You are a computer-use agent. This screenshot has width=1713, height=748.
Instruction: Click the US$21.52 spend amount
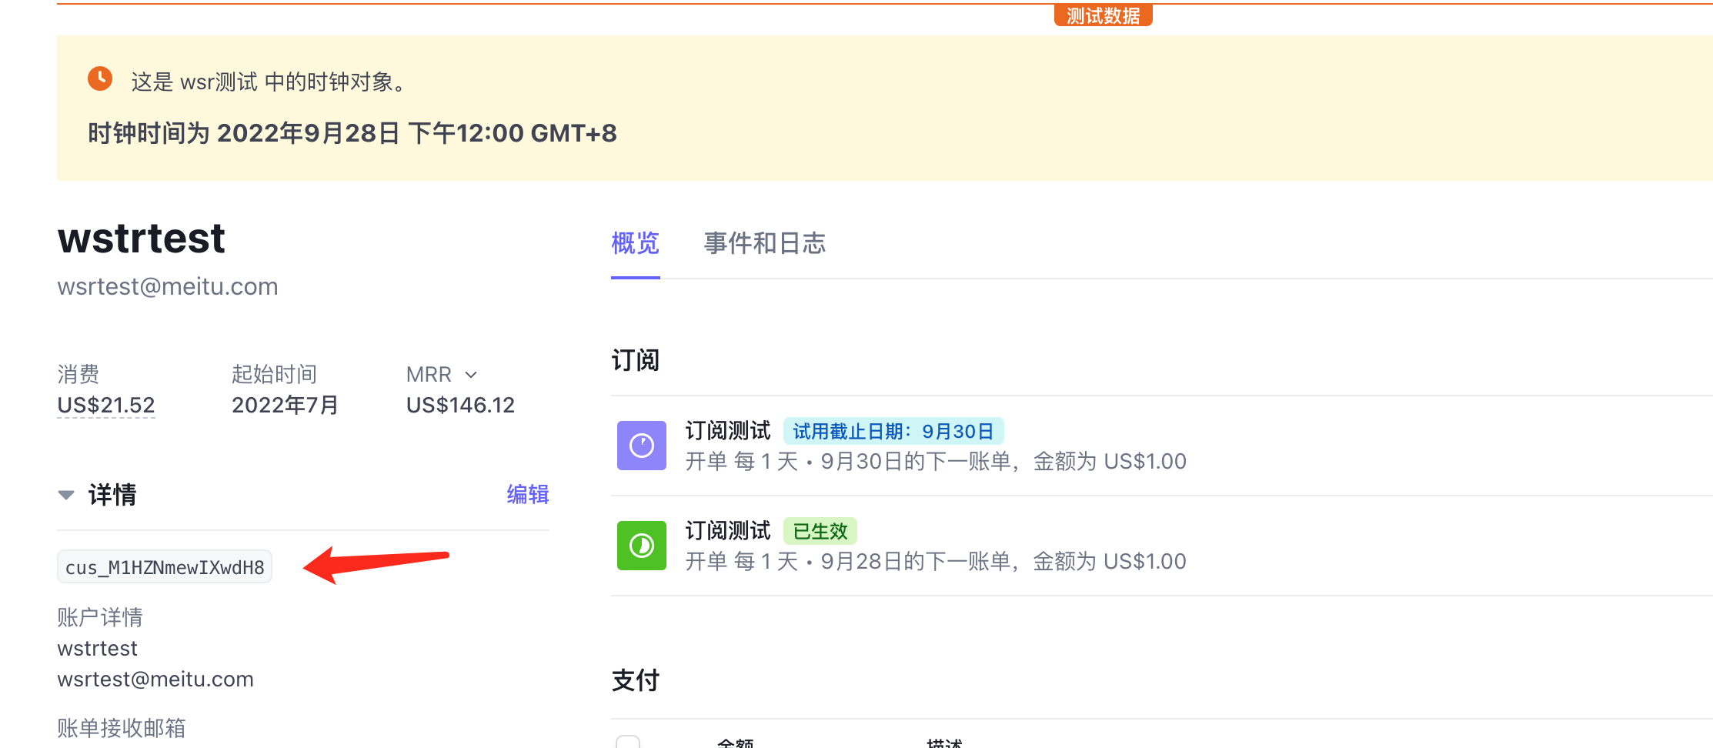point(106,405)
